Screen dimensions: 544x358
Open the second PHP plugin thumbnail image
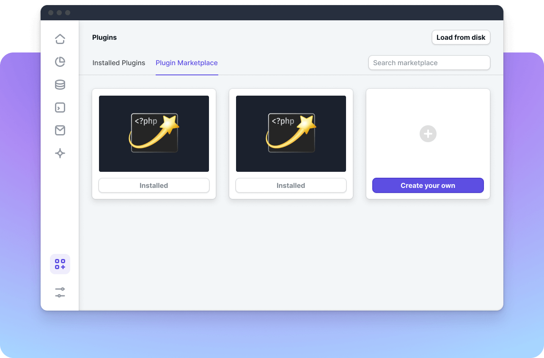(291, 134)
